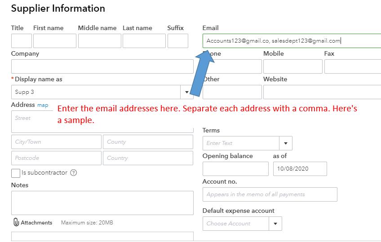Focus the Account no. field
This screenshot has width=381, height=242.
point(270,194)
